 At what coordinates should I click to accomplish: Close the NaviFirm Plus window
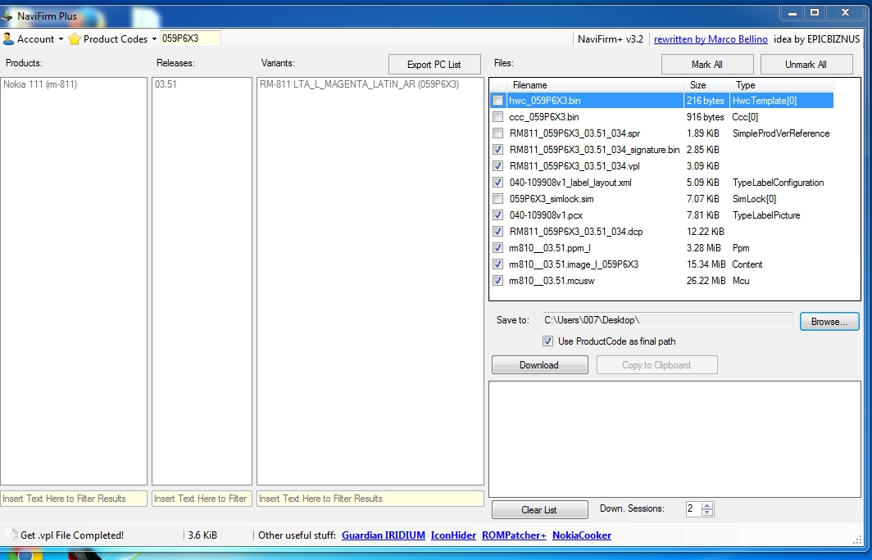click(x=845, y=12)
